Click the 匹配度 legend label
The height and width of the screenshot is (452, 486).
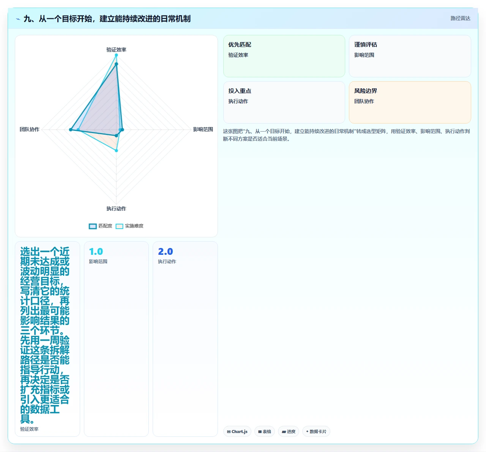(105, 226)
